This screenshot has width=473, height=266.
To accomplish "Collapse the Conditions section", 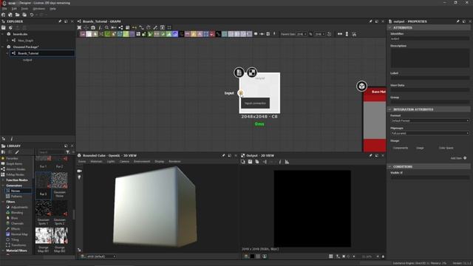I will (389, 166).
